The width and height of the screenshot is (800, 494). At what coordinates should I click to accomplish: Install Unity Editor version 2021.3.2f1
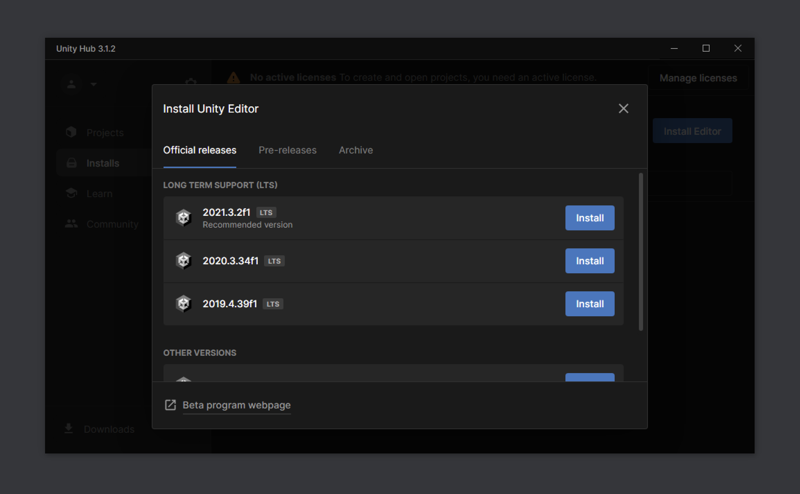click(590, 218)
